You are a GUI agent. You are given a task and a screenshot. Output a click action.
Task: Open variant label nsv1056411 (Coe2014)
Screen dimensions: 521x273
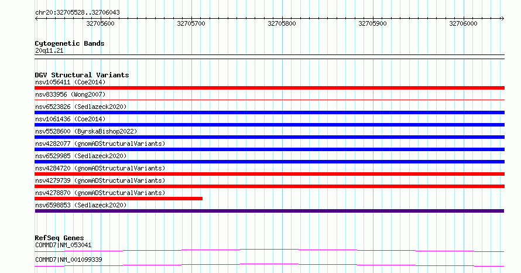[x=70, y=82]
